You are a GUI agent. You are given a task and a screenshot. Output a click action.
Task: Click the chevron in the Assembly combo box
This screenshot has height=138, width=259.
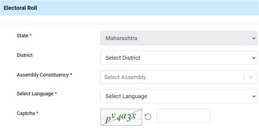pyautogui.click(x=251, y=77)
